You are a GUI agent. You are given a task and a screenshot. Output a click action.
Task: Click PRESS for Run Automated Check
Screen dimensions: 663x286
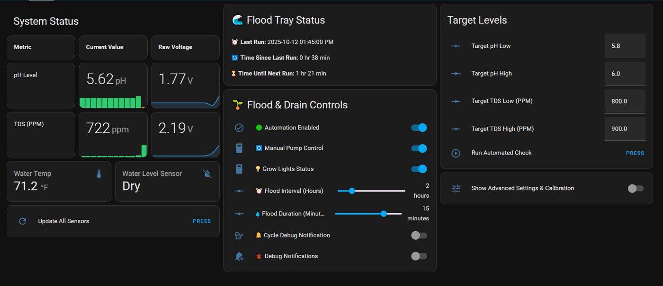(x=635, y=153)
